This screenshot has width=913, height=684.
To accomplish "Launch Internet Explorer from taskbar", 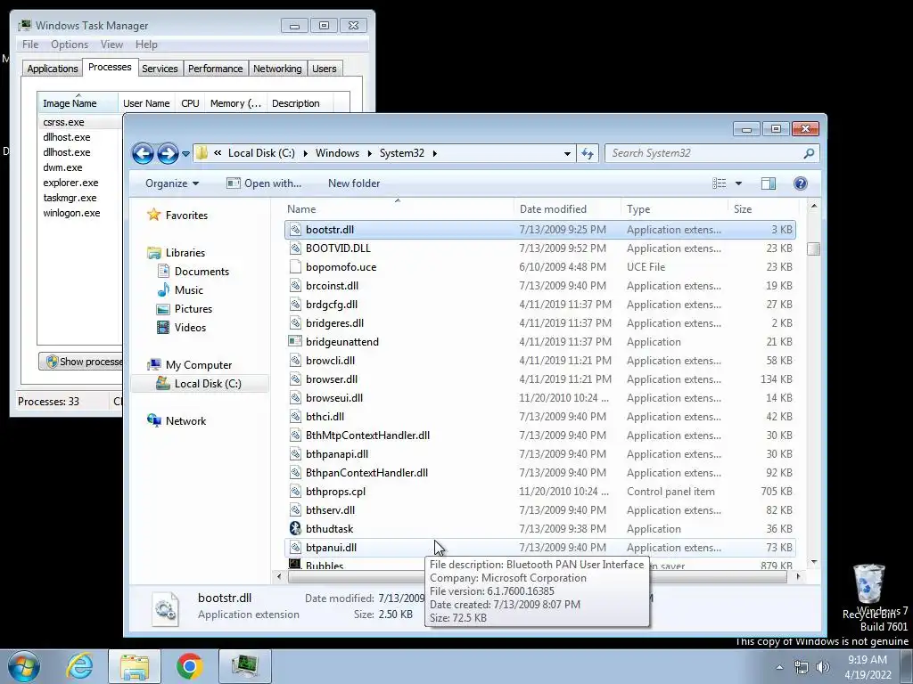I will coord(79,666).
